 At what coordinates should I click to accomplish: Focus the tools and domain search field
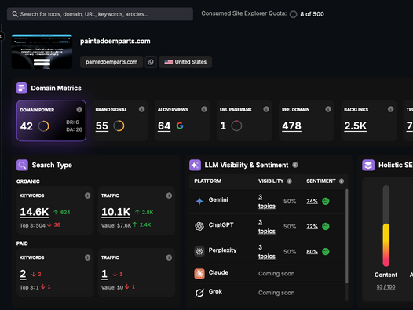(x=100, y=14)
